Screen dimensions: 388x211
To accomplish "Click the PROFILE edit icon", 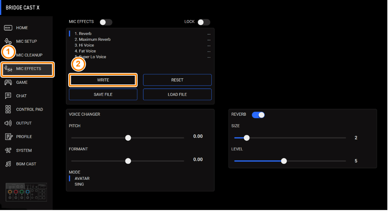I will 8,137.
